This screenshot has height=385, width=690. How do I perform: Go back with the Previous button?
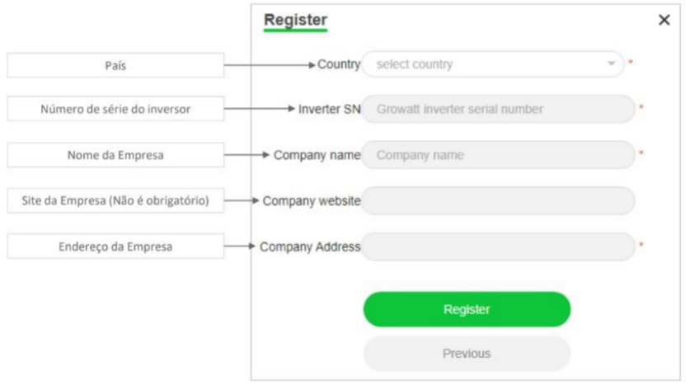(x=467, y=354)
